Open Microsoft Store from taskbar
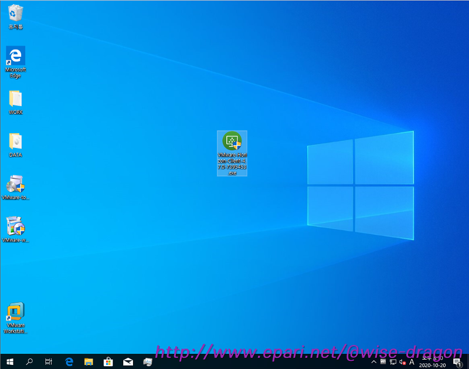 click(108, 362)
